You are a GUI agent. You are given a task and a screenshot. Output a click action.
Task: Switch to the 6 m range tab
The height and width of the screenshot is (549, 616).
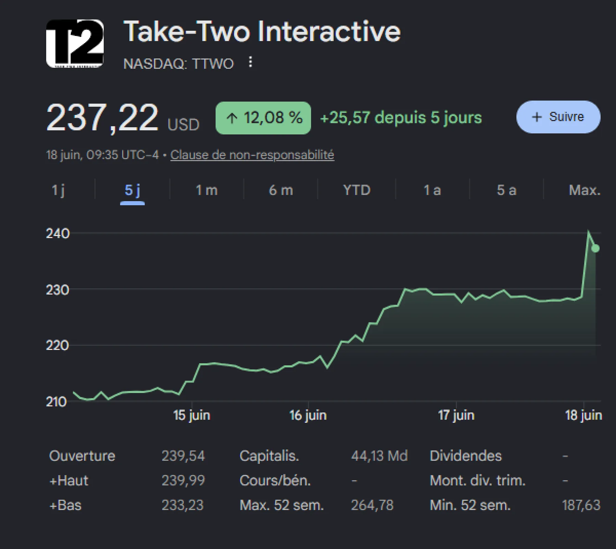click(x=281, y=190)
